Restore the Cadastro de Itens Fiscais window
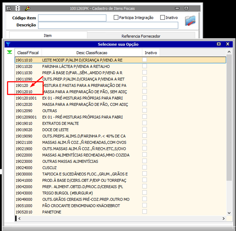This screenshot has height=231, width=236. 186,8
